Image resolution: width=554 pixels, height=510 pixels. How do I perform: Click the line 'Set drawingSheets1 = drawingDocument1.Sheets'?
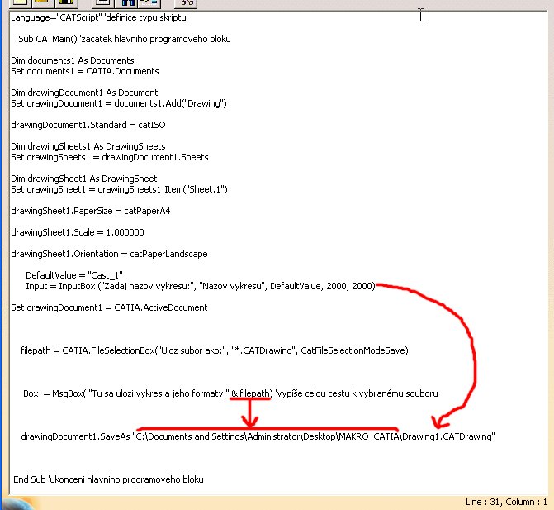(110, 157)
